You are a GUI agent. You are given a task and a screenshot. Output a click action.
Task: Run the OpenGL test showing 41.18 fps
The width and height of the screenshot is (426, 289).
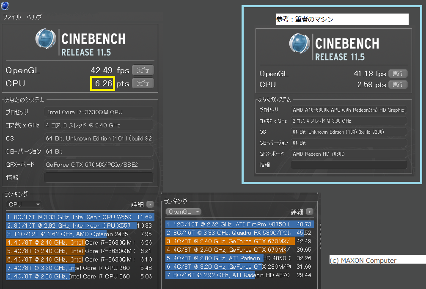click(398, 73)
